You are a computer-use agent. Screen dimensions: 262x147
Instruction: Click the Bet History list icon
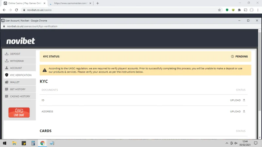[7, 89]
